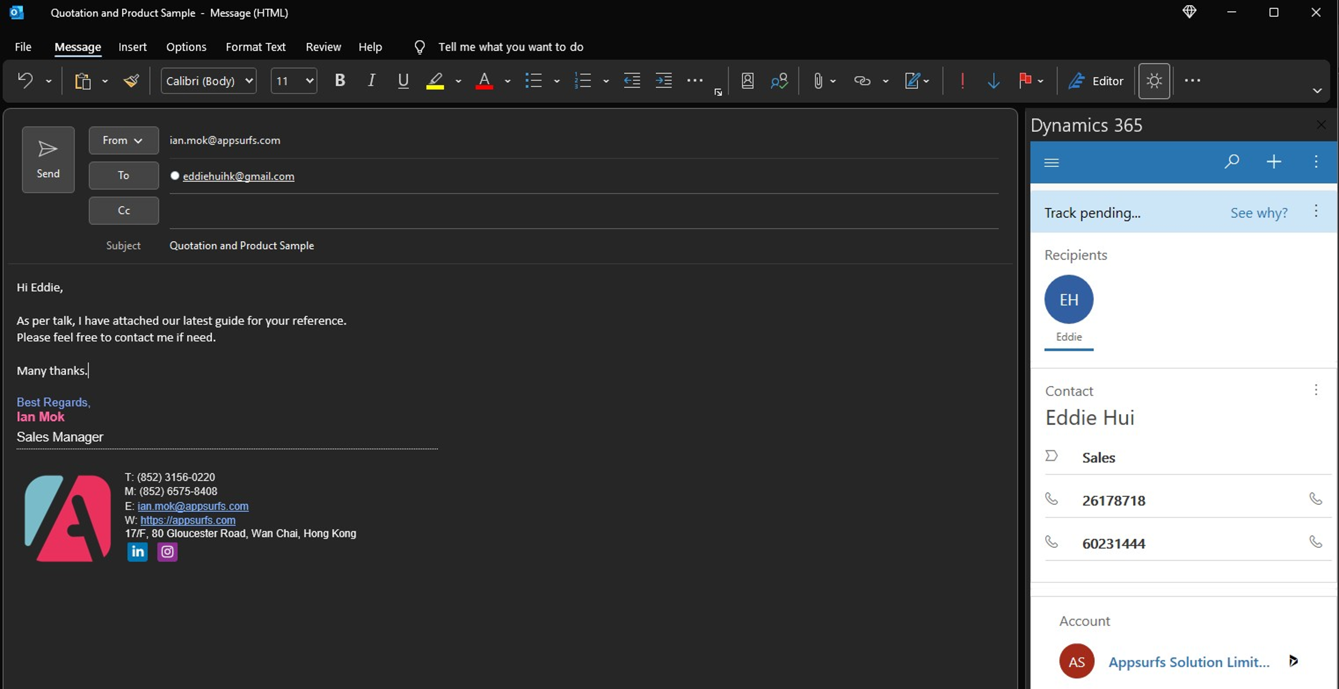Toggle the Switch Background sun button
The height and width of the screenshot is (689, 1339).
pyautogui.click(x=1154, y=80)
